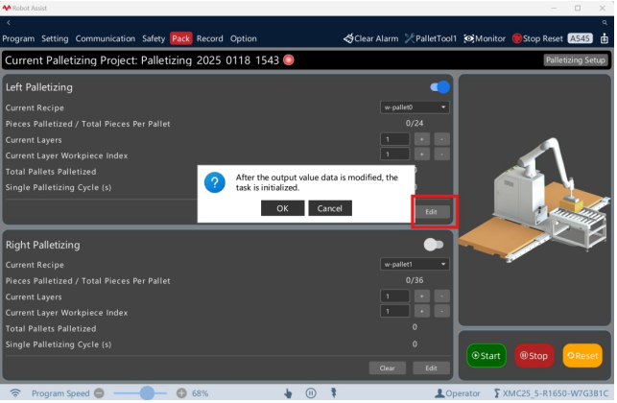Viewport: 617px width, 403px height.
Task: Open the Communication menu
Action: [x=105, y=38]
